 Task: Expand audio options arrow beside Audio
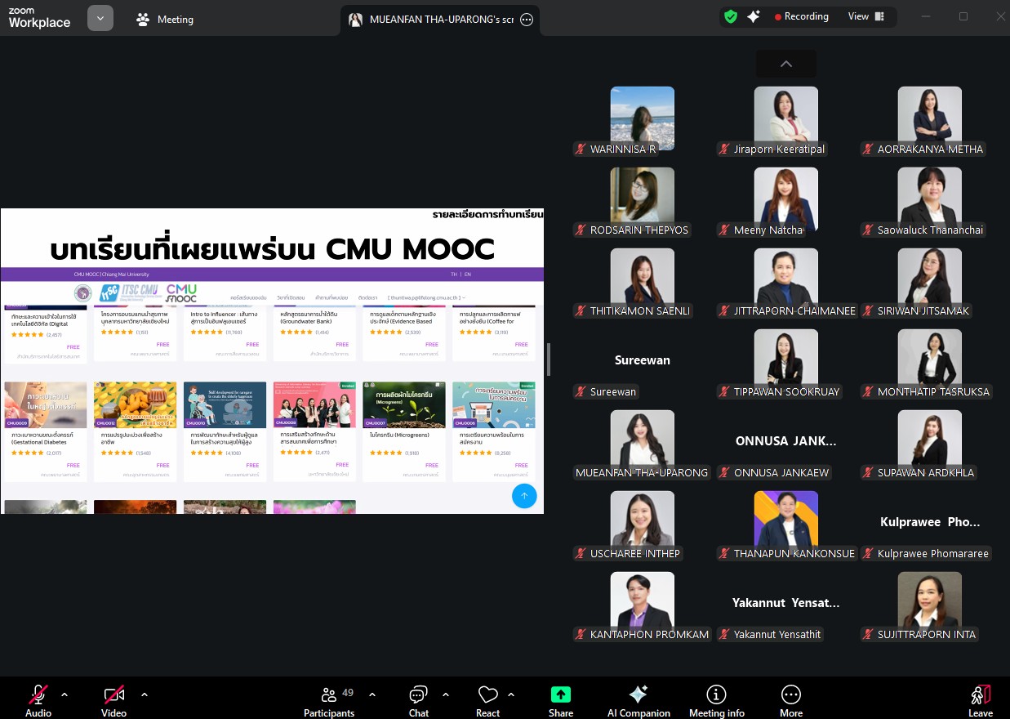[65, 694]
